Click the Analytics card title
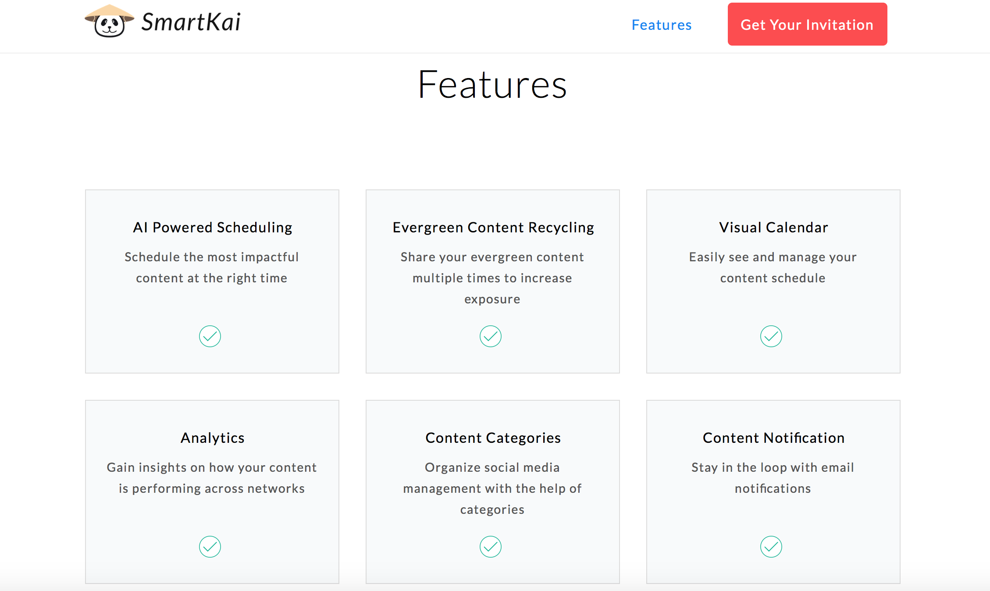Screen dimensions: 990x591 pyautogui.click(x=213, y=438)
